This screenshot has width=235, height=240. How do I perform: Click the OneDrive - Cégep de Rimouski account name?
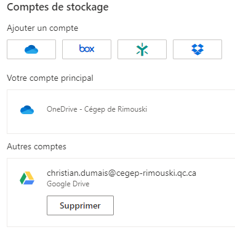pyautogui.click(x=97, y=109)
